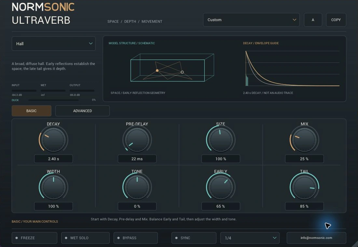The width and height of the screenshot is (358, 247).
Task: Toggle the FREEZE switch
Action: (34, 238)
